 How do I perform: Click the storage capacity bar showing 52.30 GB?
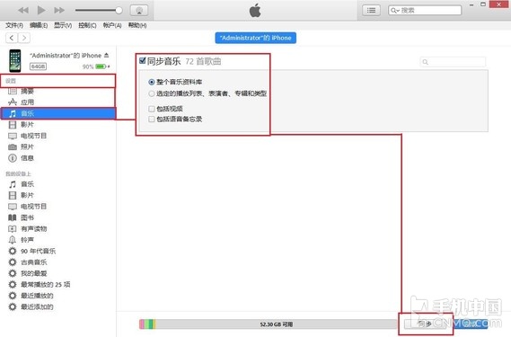coord(269,324)
